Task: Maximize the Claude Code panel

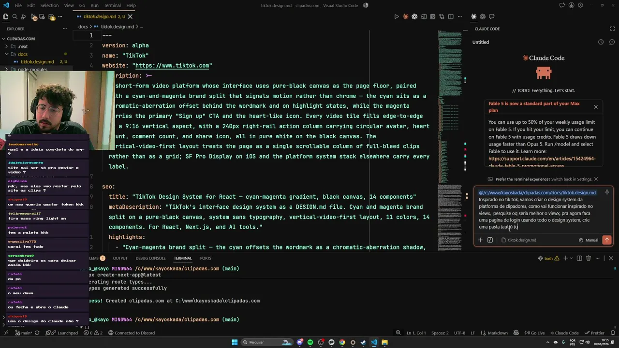Action: (613, 29)
